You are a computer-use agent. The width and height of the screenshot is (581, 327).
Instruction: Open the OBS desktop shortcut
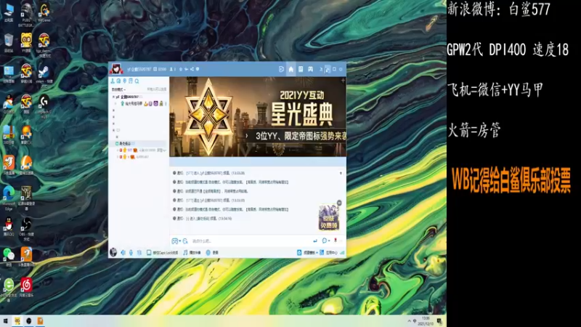26,229
